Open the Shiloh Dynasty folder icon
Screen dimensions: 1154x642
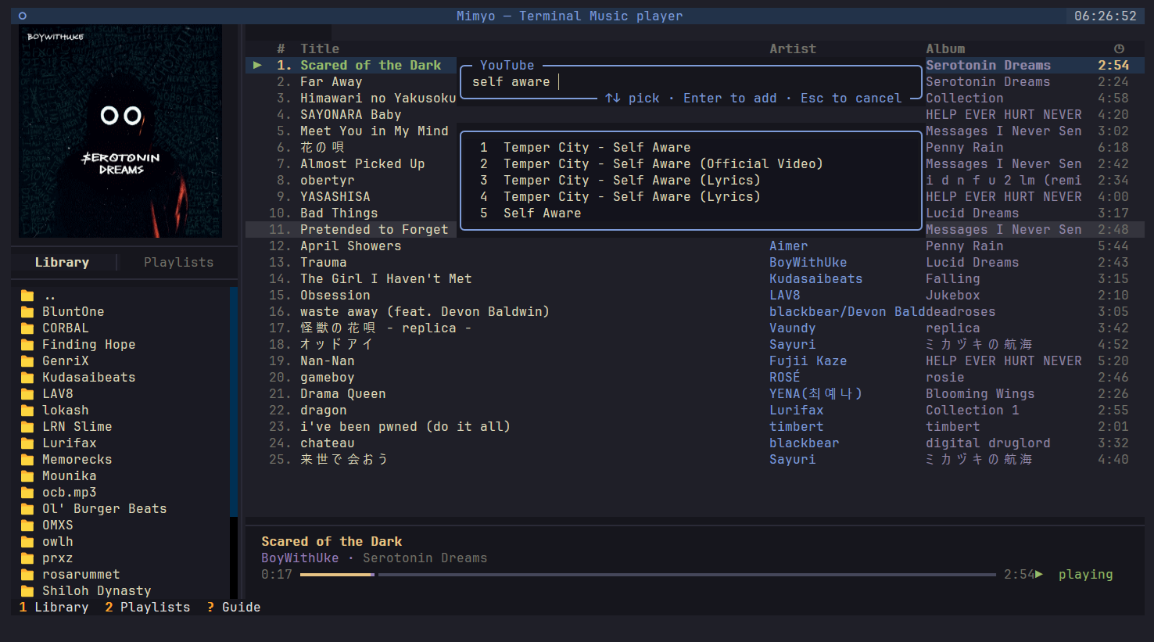point(27,591)
